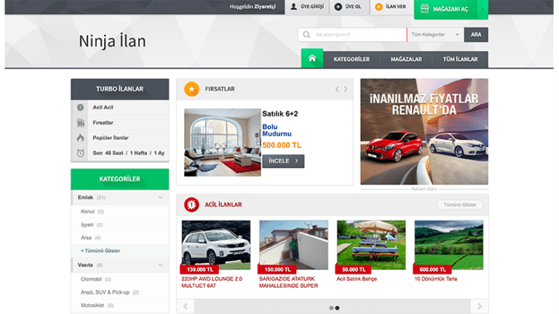The width and height of the screenshot is (559, 314).
Task: Open Motosiklet (2) subcategory
Action: (x=97, y=305)
